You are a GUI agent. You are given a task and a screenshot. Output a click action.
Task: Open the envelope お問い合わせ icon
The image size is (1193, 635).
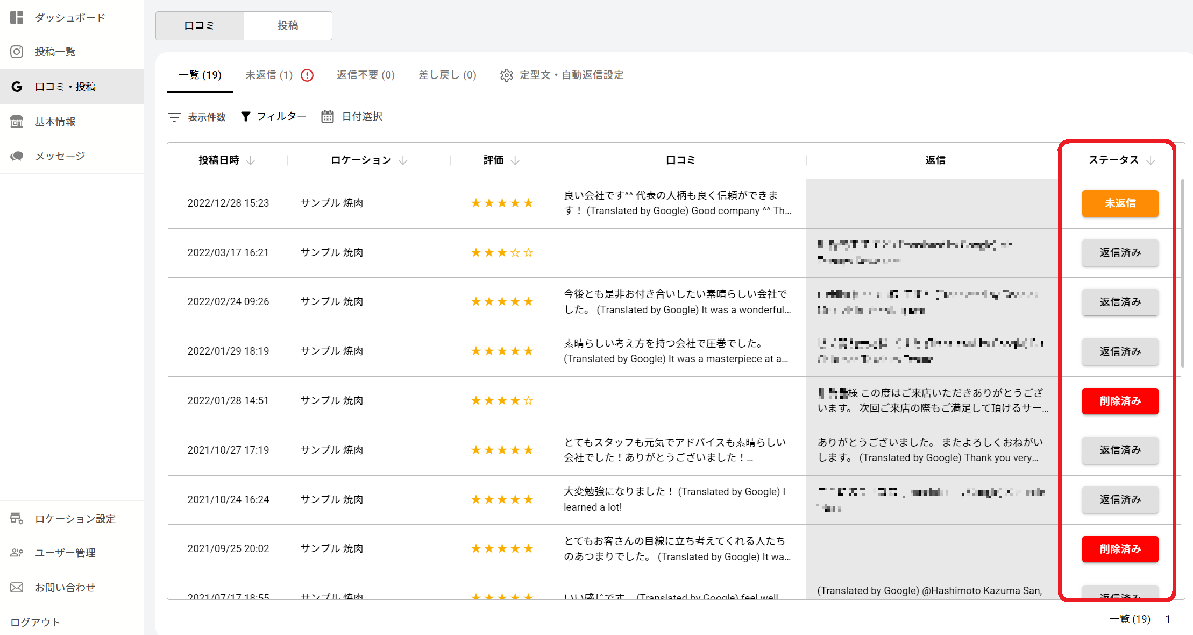pyautogui.click(x=17, y=588)
